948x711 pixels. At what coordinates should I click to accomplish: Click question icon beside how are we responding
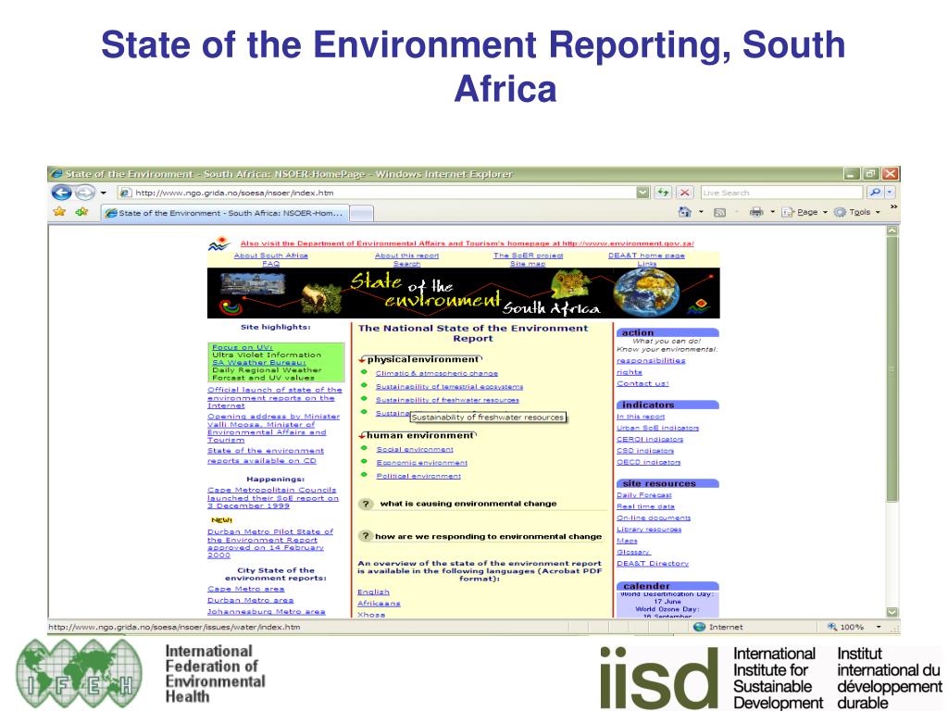[365, 536]
